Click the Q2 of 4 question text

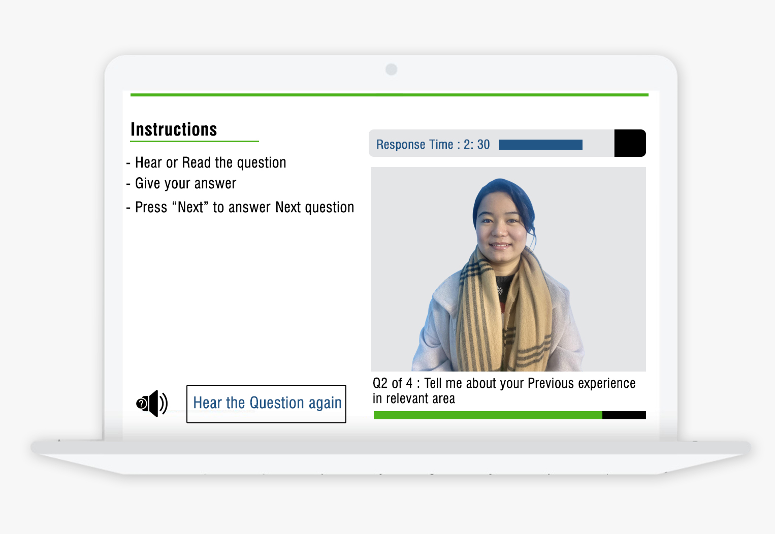(x=504, y=391)
